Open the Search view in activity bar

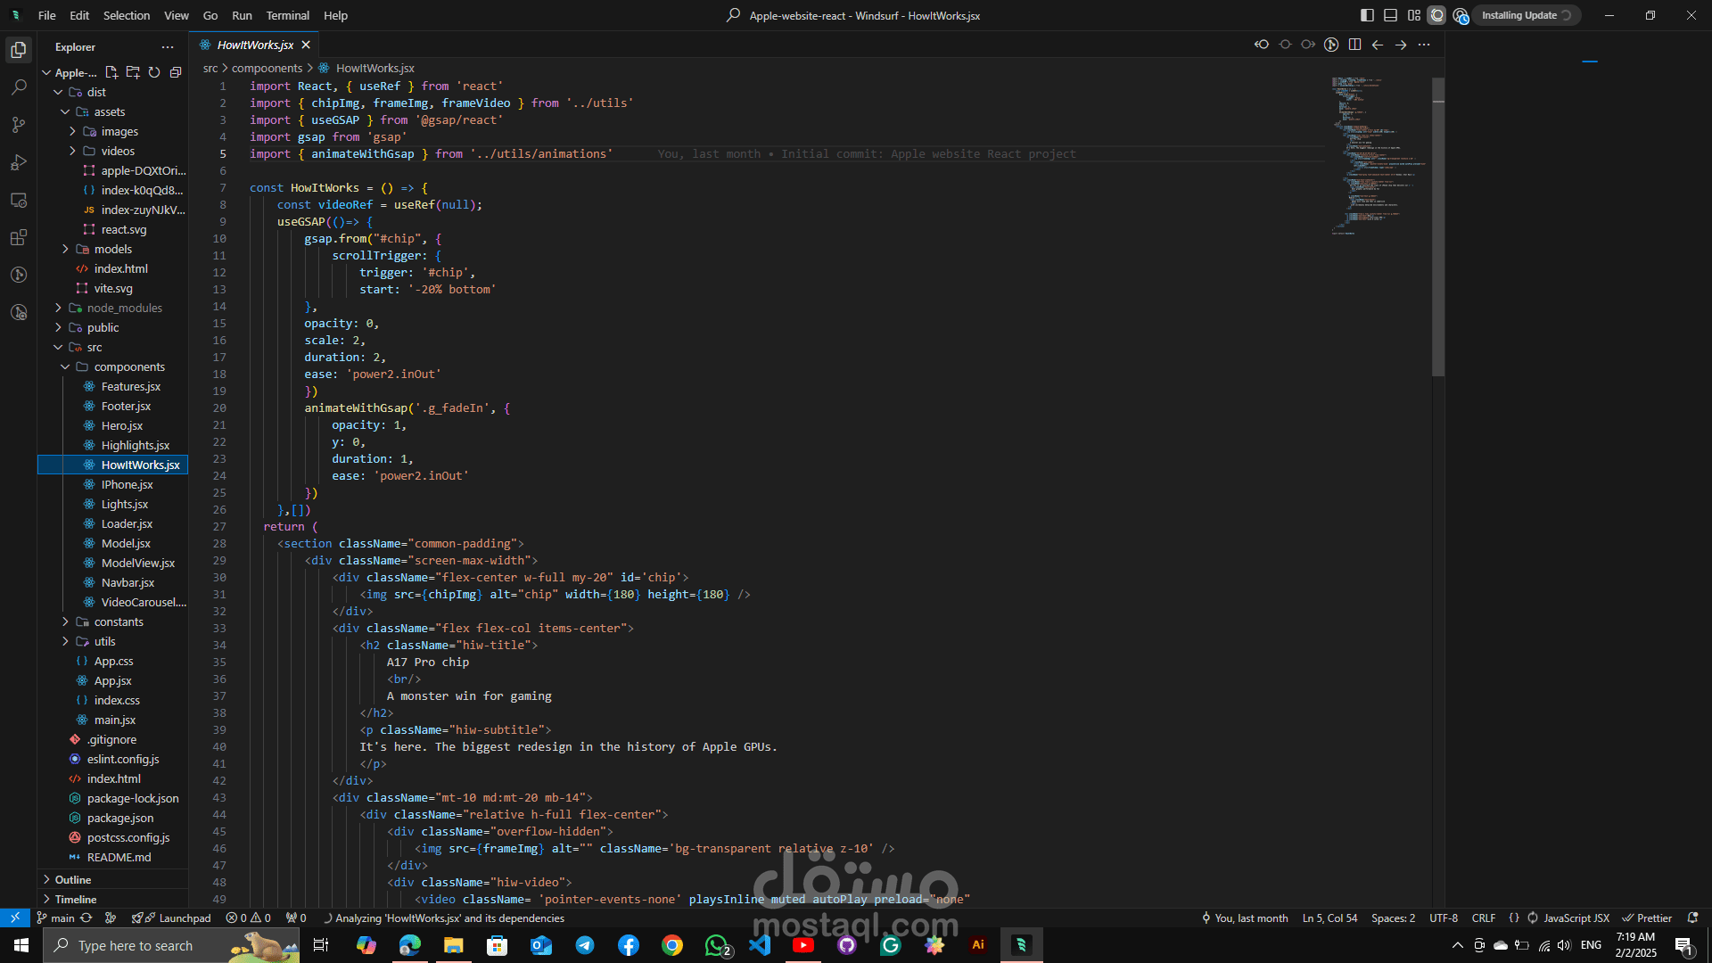click(19, 87)
